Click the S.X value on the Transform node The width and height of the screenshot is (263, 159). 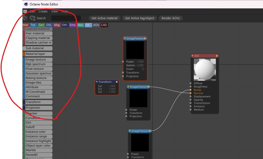tap(112, 86)
